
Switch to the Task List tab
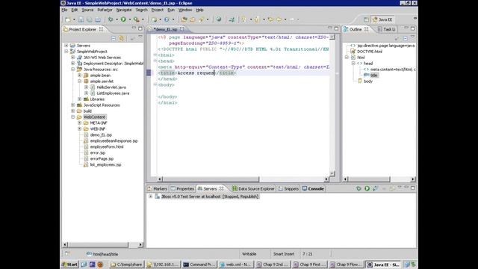click(x=387, y=29)
